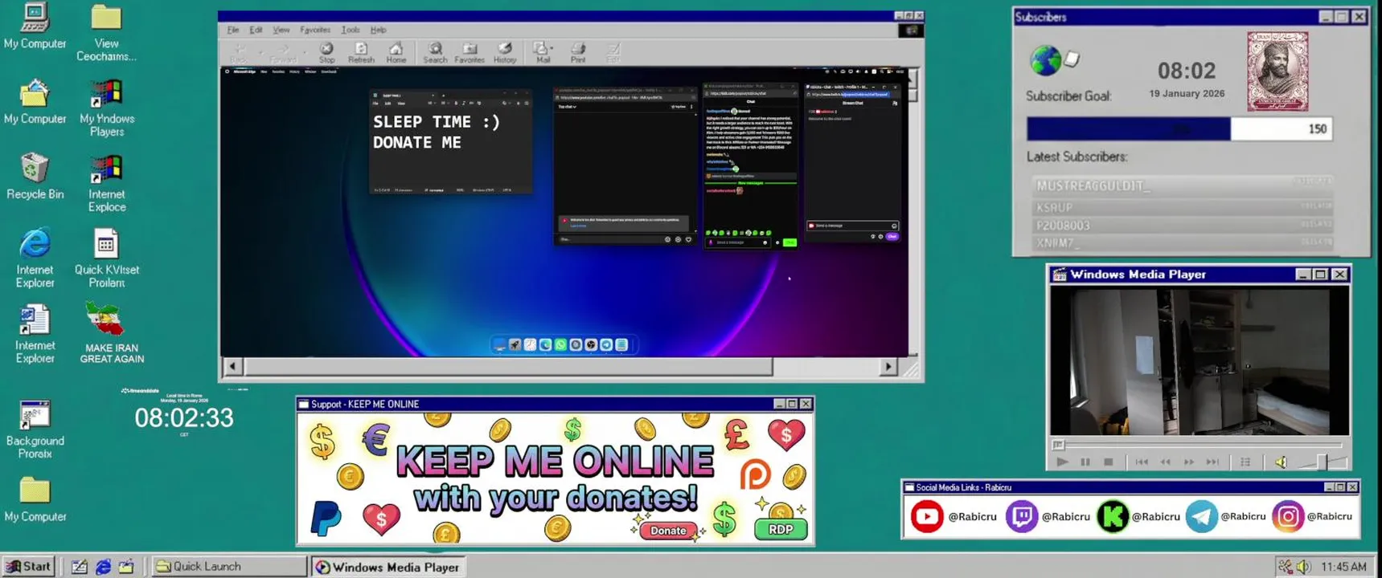Open the File menu
Image resolution: width=1382 pixels, height=578 pixels.
[x=233, y=30]
